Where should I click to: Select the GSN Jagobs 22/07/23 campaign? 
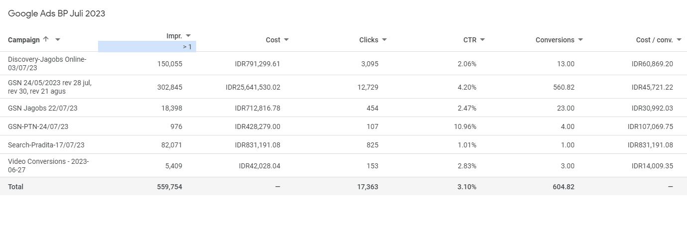43,108
